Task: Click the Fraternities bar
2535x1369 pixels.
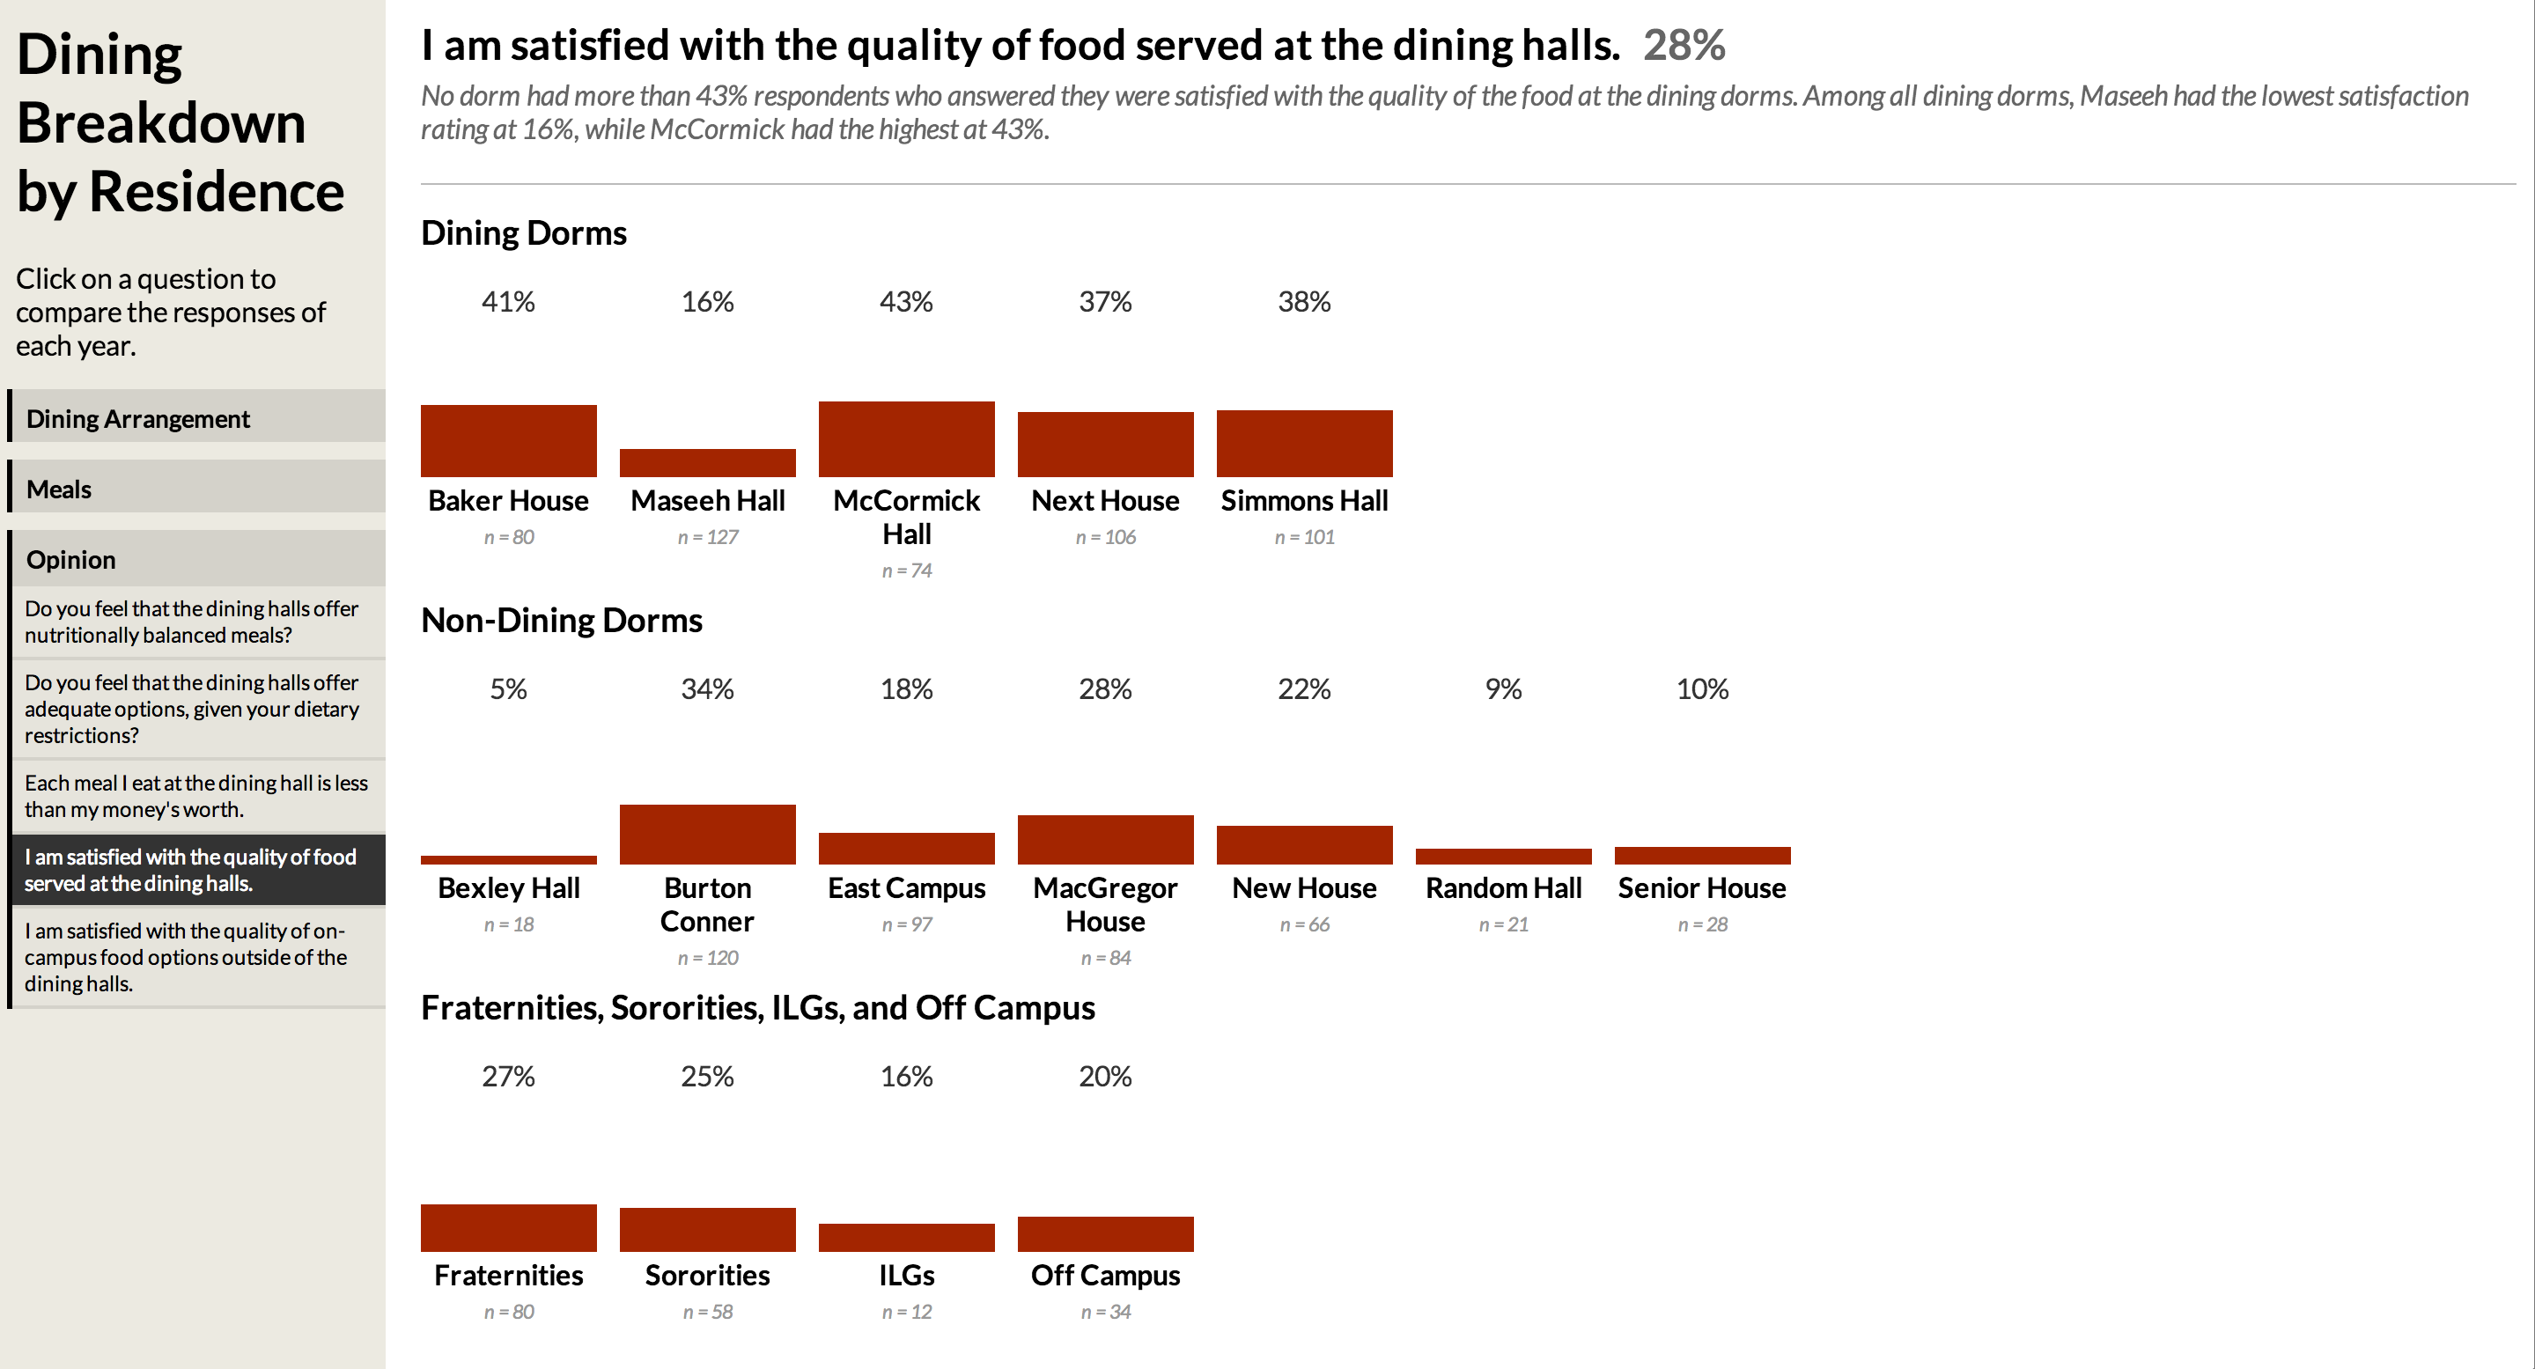Action: [x=508, y=1227]
